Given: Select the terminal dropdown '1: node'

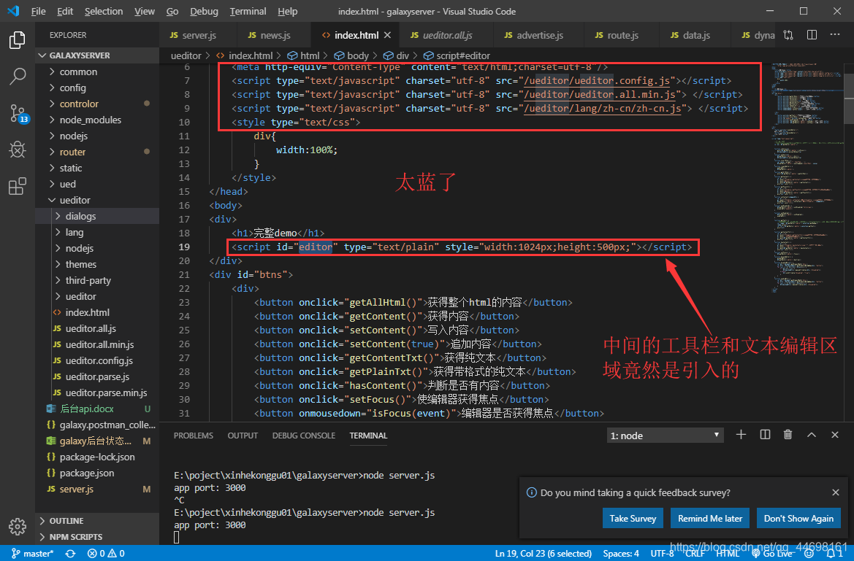Looking at the screenshot, I should [665, 436].
